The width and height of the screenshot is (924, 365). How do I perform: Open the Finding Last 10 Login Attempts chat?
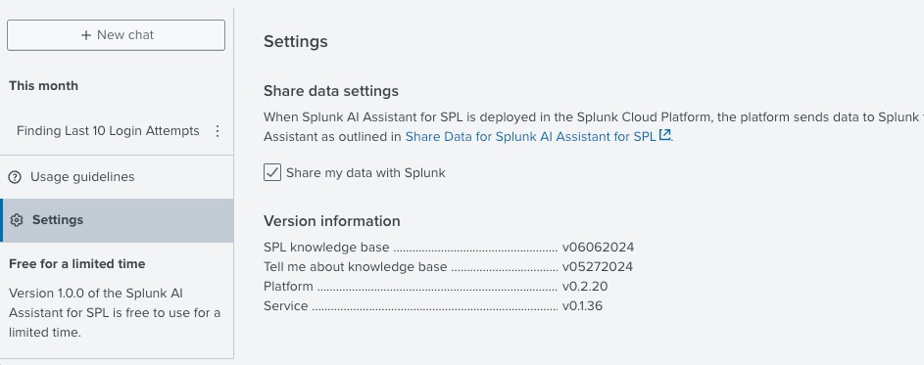click(x=108, y=131)
